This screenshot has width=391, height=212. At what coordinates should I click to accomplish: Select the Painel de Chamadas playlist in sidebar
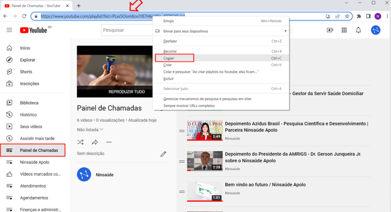(x=33, y=150)
